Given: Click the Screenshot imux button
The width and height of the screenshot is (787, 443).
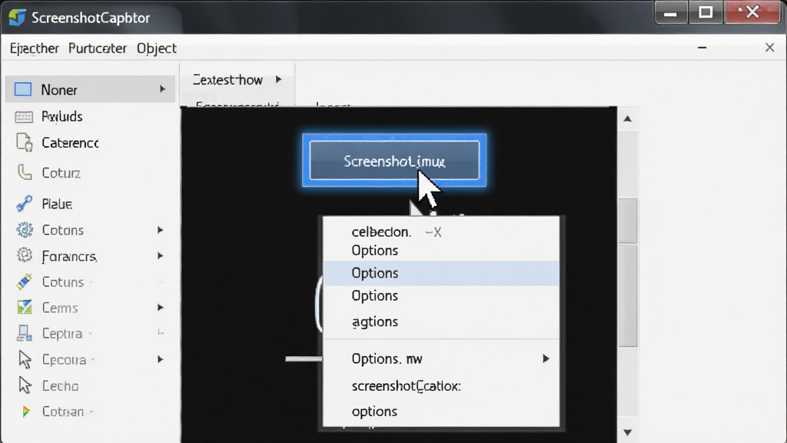Looking at the screenshot, I should pyautogui.click(x=394, y=160).
